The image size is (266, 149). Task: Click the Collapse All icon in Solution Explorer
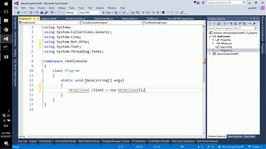240,24
